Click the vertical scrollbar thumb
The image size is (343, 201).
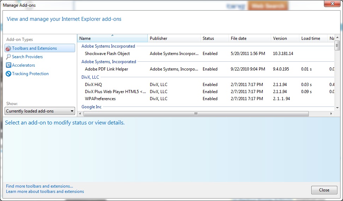[x=337, y=45]
